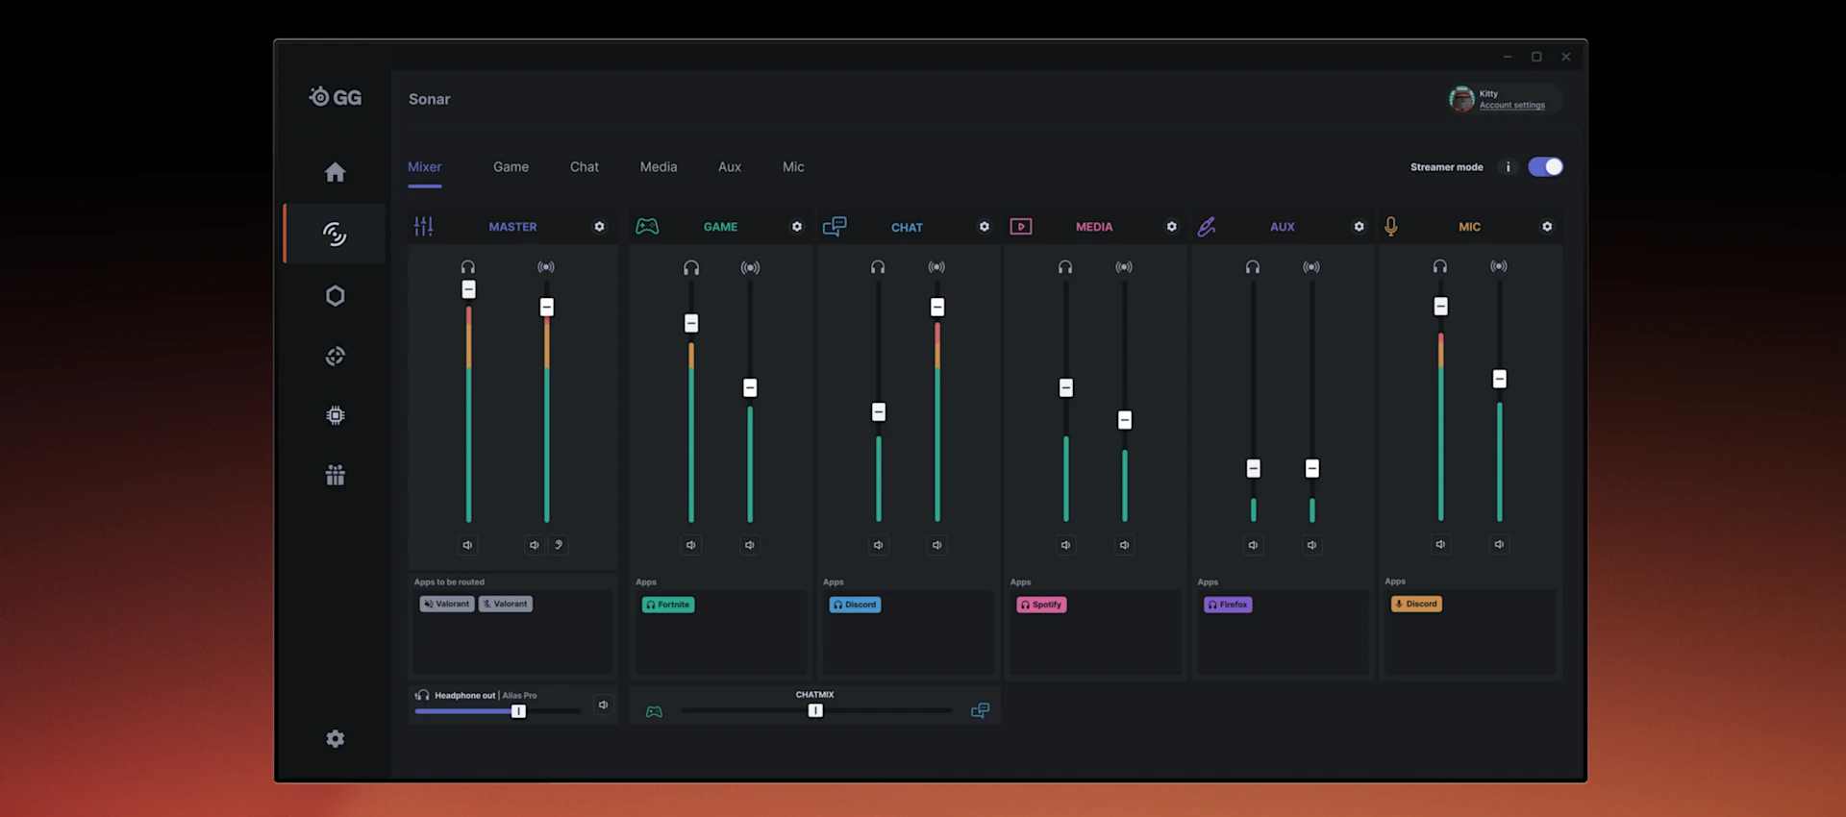Click the Streamer mode info icon
This screenshot has width=1846, height=817.
point(1508,167)
